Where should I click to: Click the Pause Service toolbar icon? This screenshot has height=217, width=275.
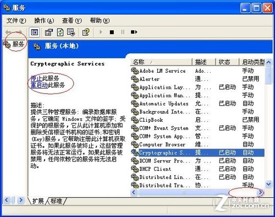point(123,32)
